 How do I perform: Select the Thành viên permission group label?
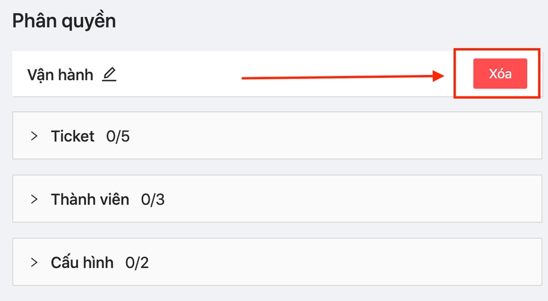click(x=90, y=199)
